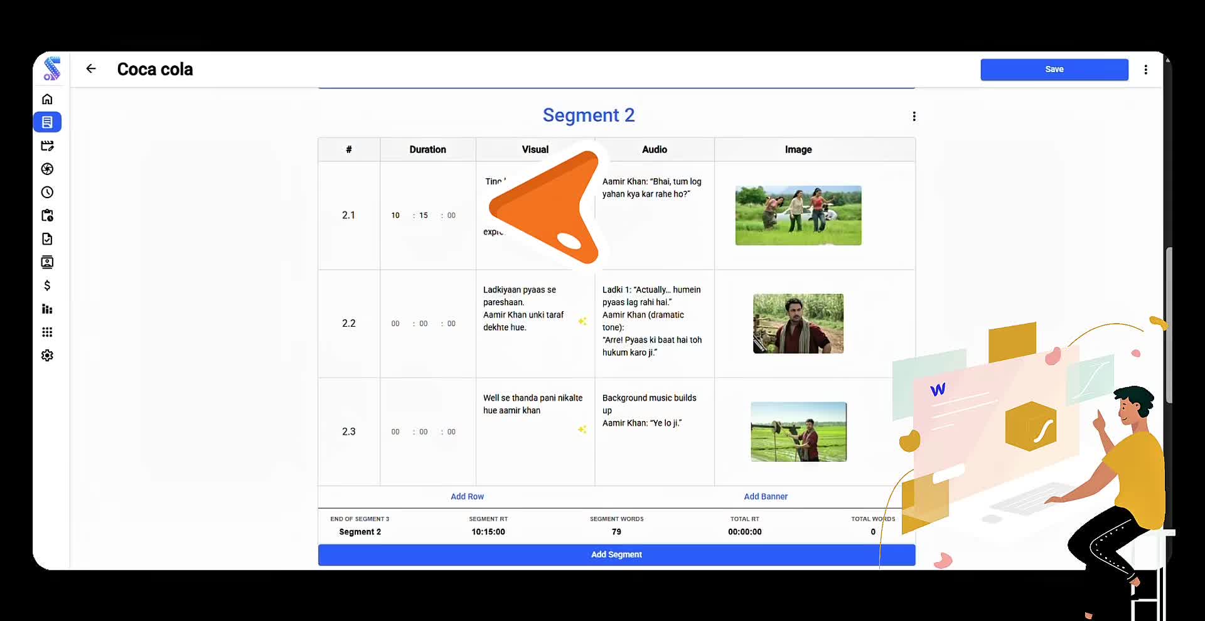Click the AI sparkle icon in row 2.2

pyautogui.click(x=582, y=321)
